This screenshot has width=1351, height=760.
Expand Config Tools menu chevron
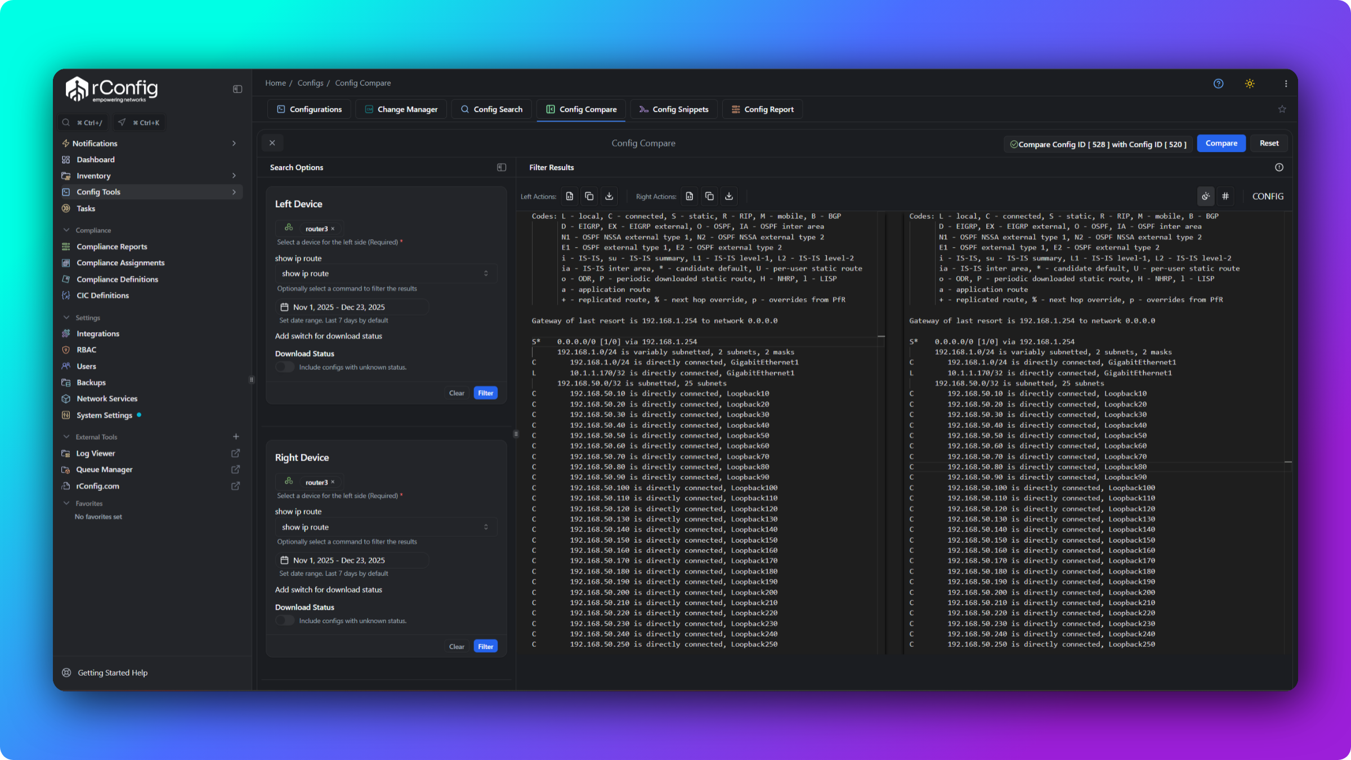click(234, 192)
